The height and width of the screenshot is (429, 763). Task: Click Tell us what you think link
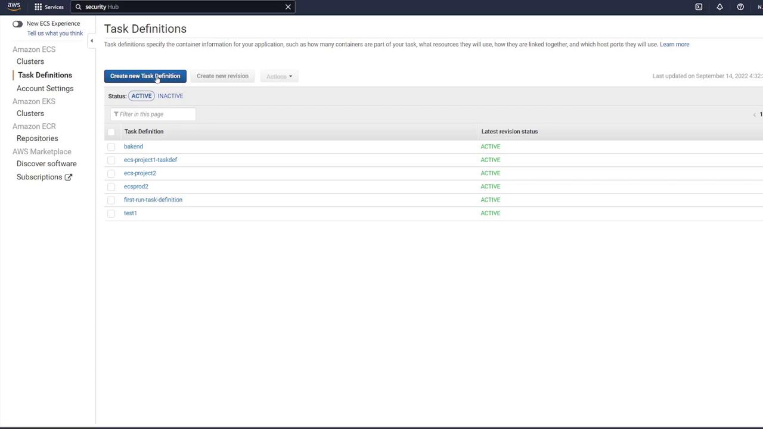click(x=55, y=33)
